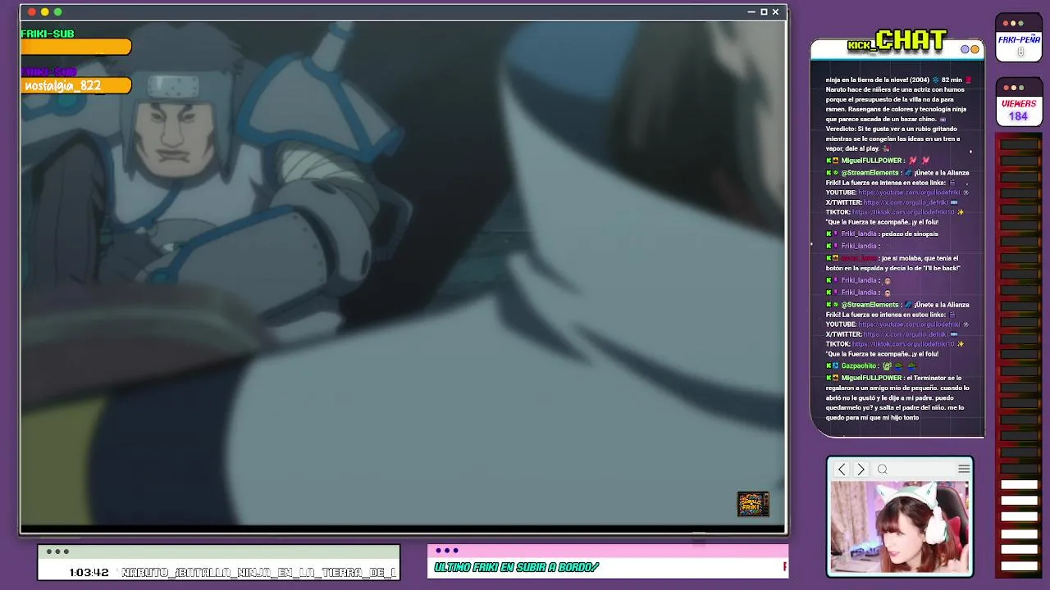Screen dimensions: 1050x590
Task: Open the second YouTube orgullodefriki link
Action: pos(909,324)
